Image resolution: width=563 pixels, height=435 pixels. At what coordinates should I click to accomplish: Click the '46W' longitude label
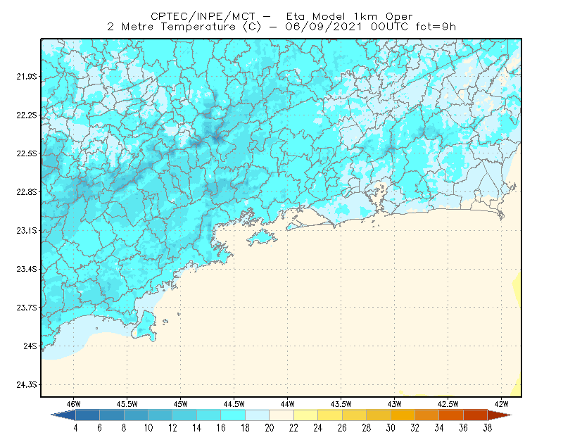pyautogui.click(x=74, y=404)
